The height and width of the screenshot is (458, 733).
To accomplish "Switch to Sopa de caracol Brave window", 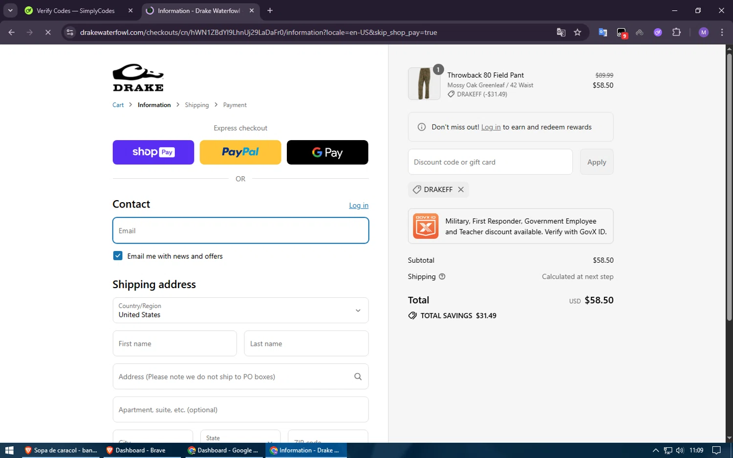I will (61, 450).
